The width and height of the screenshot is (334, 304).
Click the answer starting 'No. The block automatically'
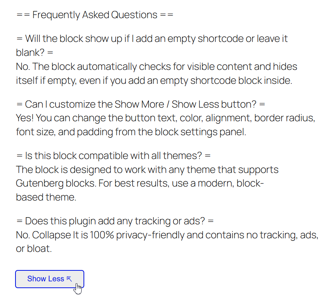tap(156, 66)
